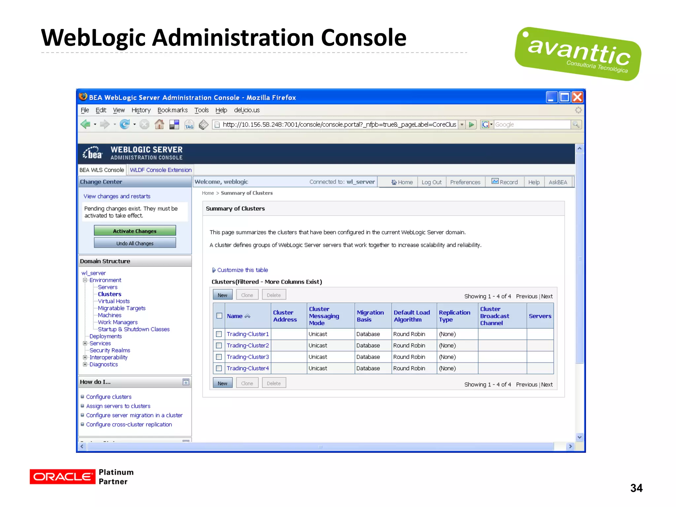Select Servers in the Domain Structure tree

point(108,287)
